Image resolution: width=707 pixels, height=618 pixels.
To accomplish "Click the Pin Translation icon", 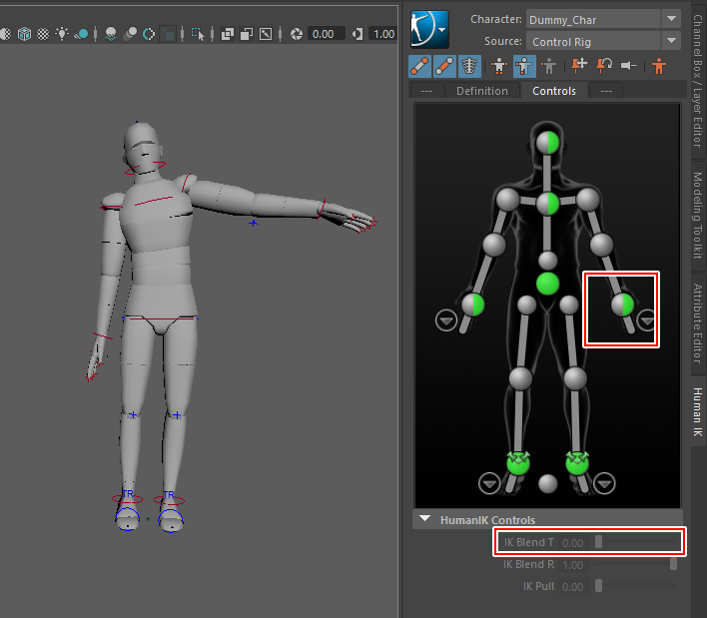I will [x=579, y=67].
